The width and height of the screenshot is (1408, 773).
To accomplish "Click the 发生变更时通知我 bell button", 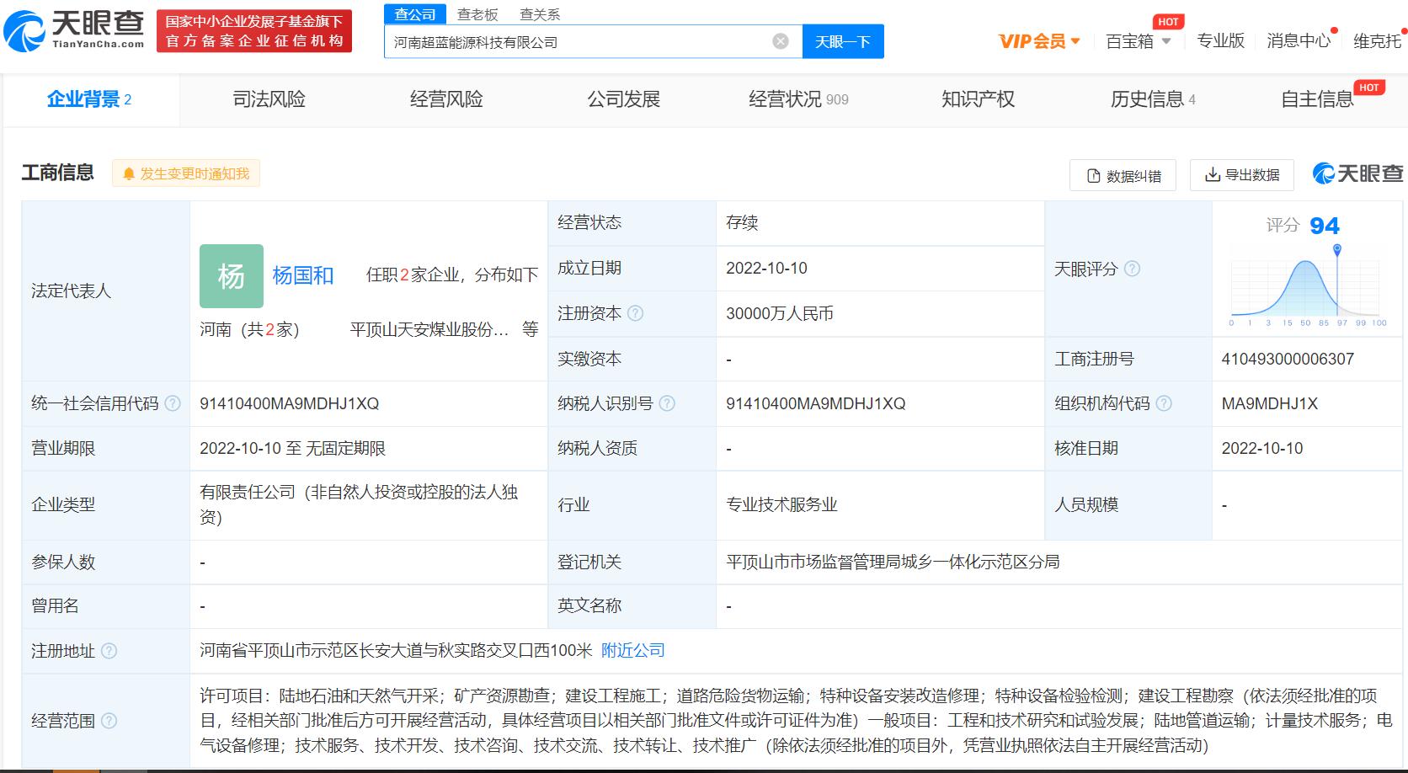I will tap(186, 173).
